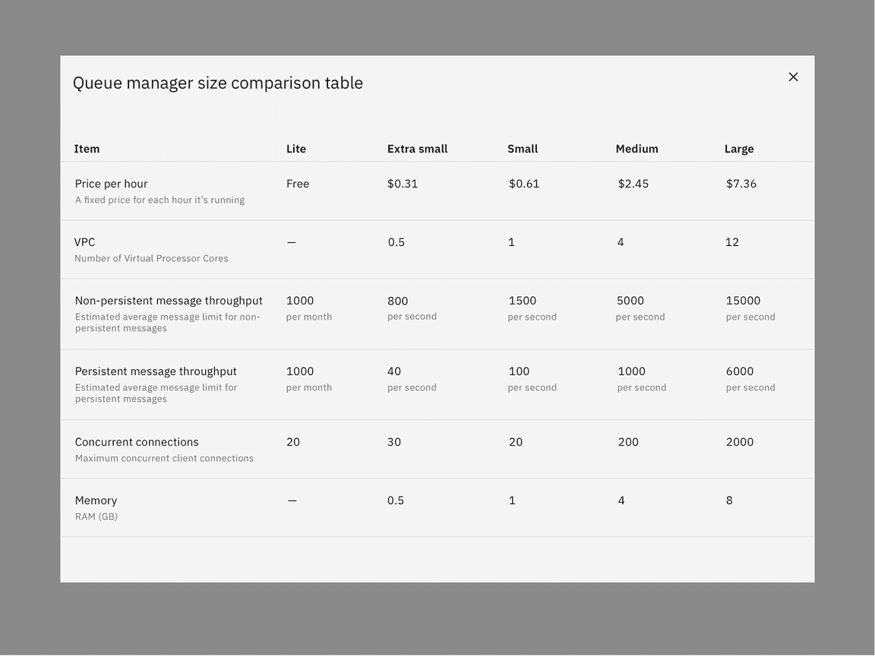Click Non-persistent message throughput label
875x656 pixels.
(x=168, y=300)
